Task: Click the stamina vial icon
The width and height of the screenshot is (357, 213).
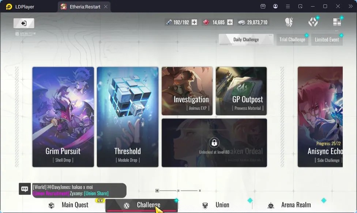Action: click(169, 22)
